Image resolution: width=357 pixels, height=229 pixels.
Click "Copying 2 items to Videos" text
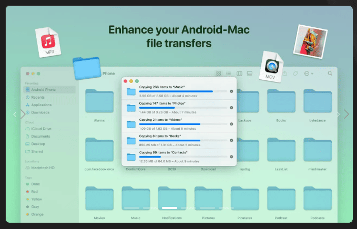point(160,120)
